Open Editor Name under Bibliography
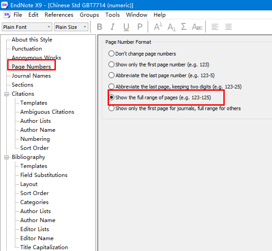This screenshot has width=272, height=251. [x=37, y=238]
